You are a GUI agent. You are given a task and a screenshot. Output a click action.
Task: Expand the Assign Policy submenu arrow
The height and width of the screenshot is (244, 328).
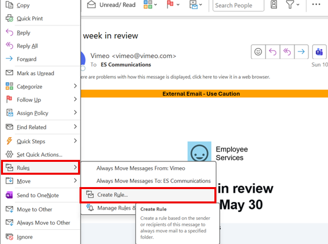[75, 112]
